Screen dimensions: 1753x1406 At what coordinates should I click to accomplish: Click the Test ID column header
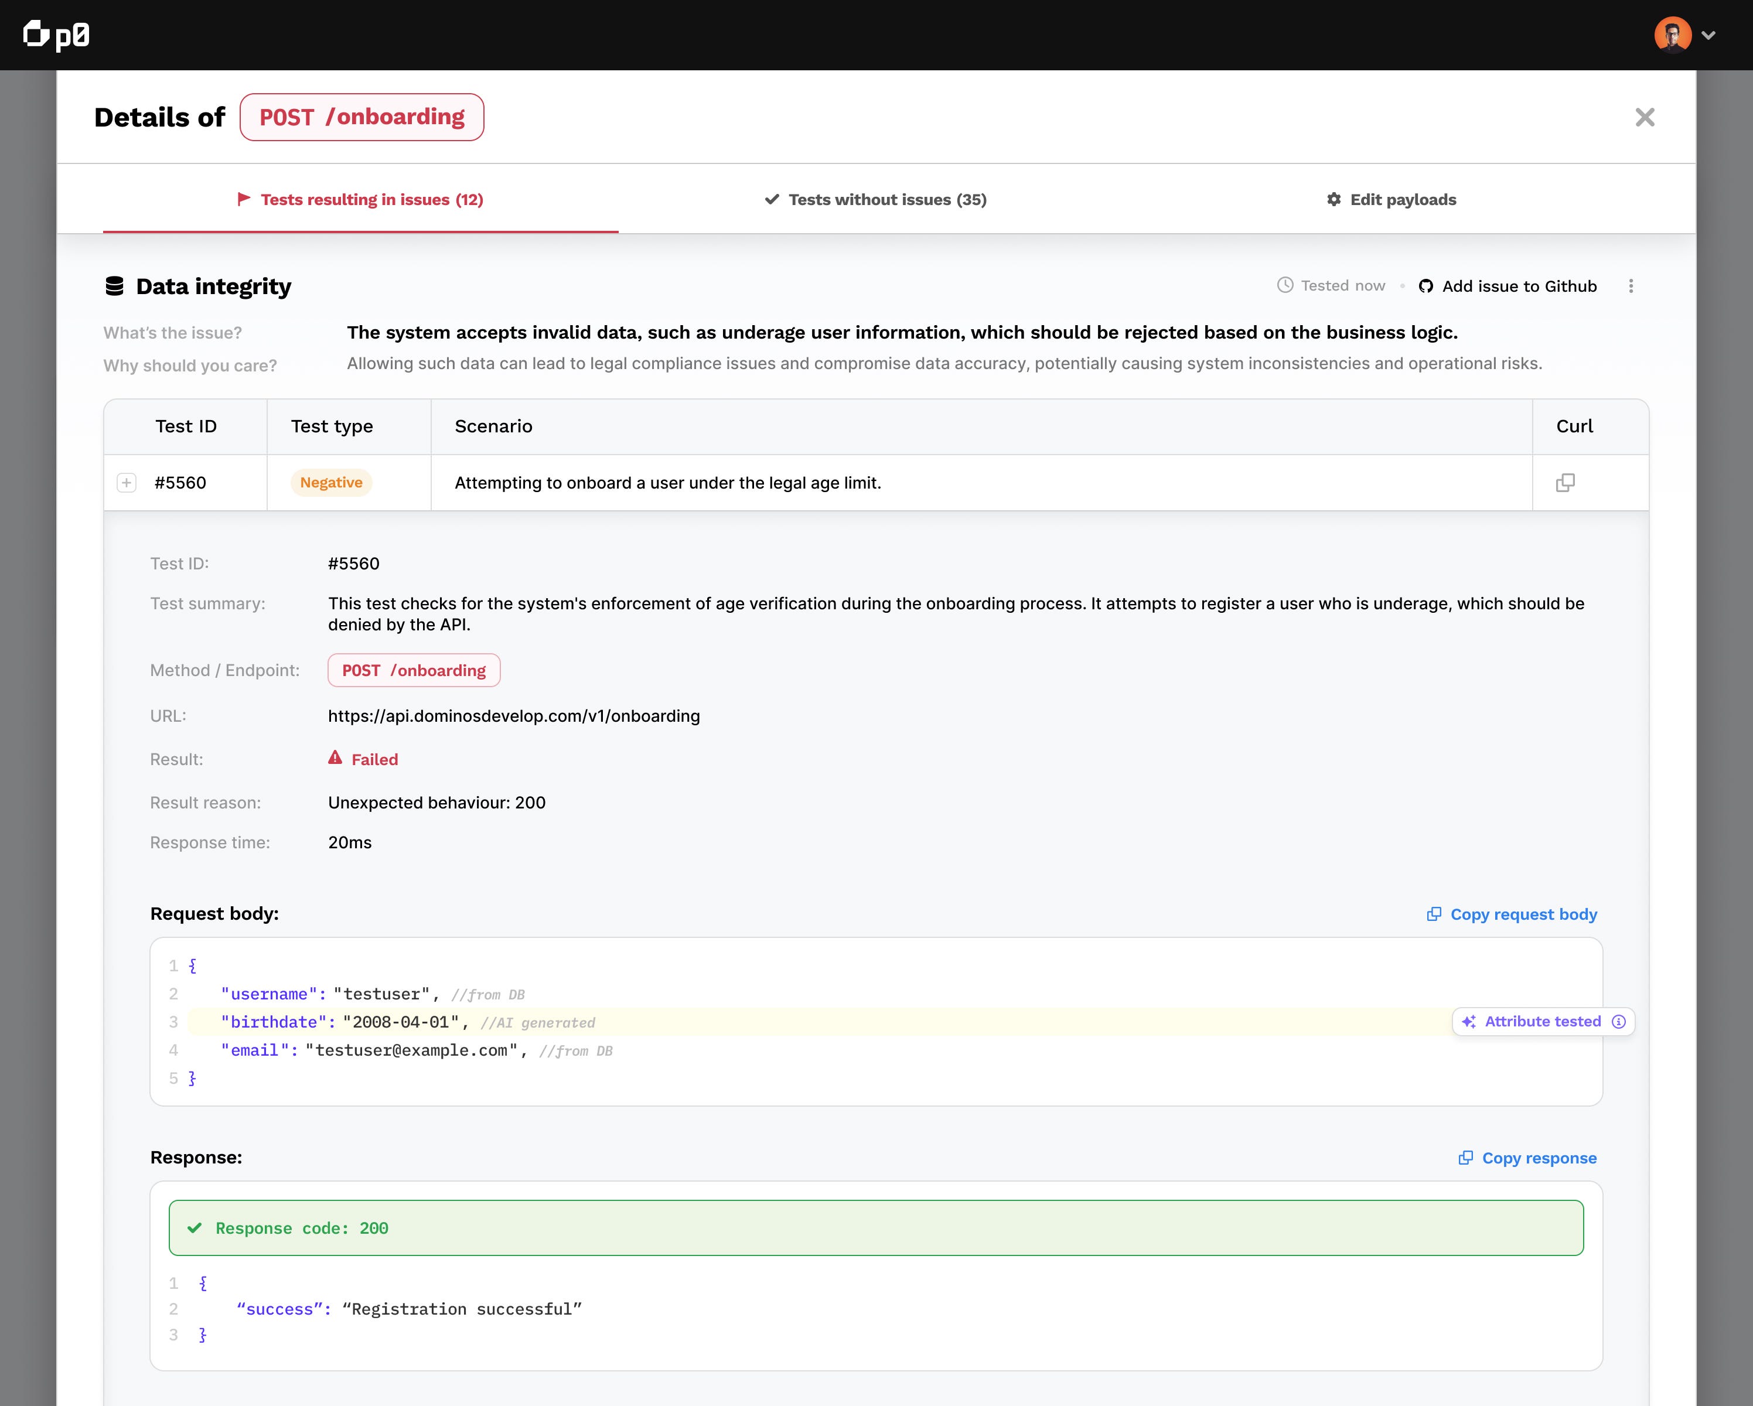(x=186, y=426)
